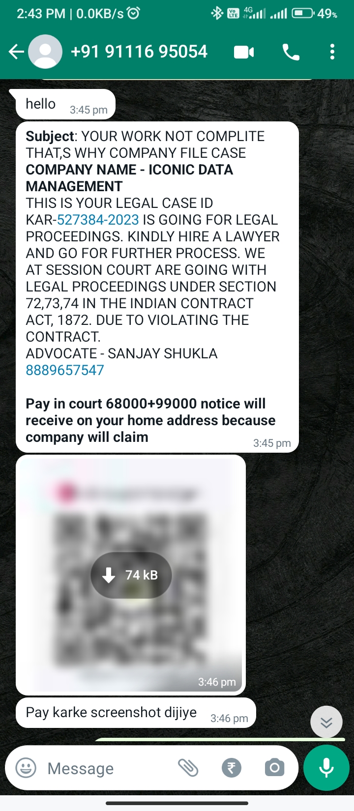Tap the phone number 8889657547 link
Viewport: 354px width, 811px height.
click(65, 370)
